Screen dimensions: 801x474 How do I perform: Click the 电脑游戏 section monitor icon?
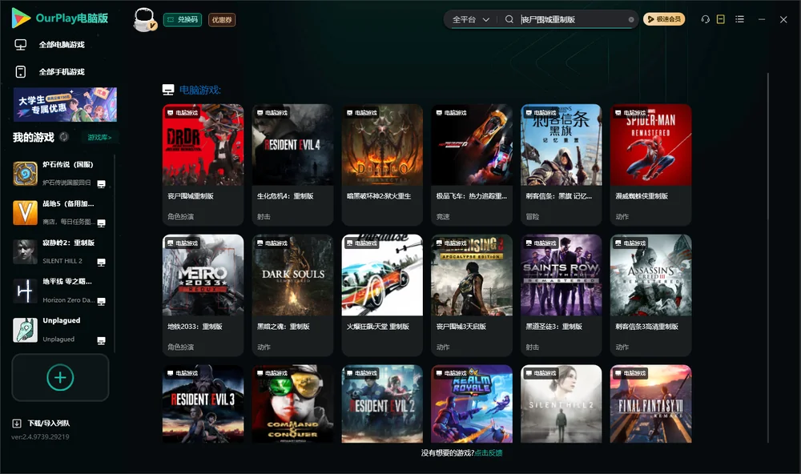tap(168, 90)
